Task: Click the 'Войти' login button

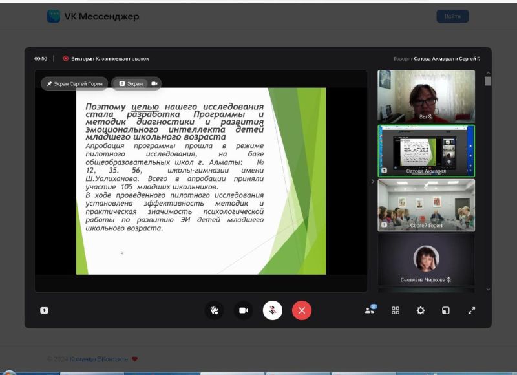Action: (x=452, y=16)
